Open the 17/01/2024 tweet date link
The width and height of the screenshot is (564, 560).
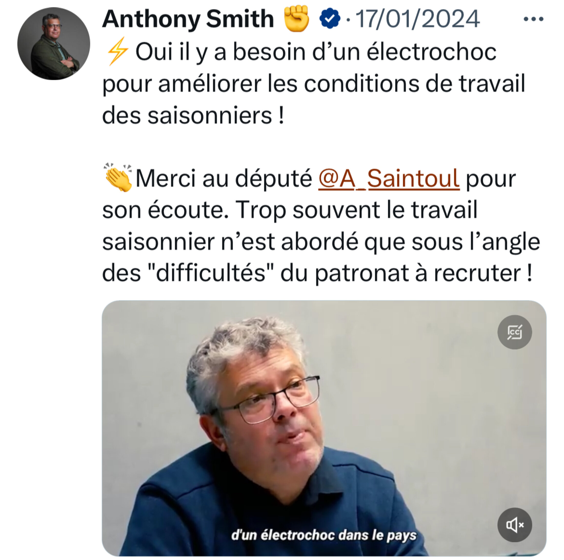(x=417, y=19)
